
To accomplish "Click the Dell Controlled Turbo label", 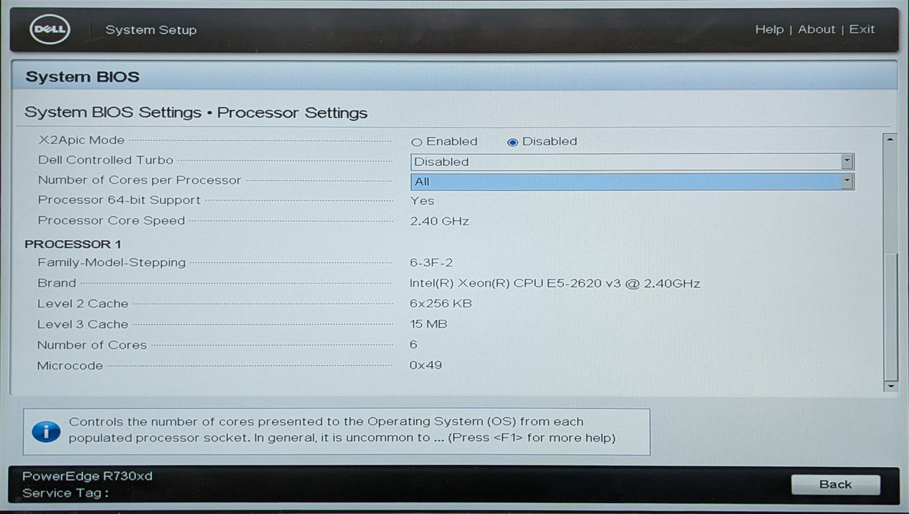I will pyautogui.click(x=106, y=160).
